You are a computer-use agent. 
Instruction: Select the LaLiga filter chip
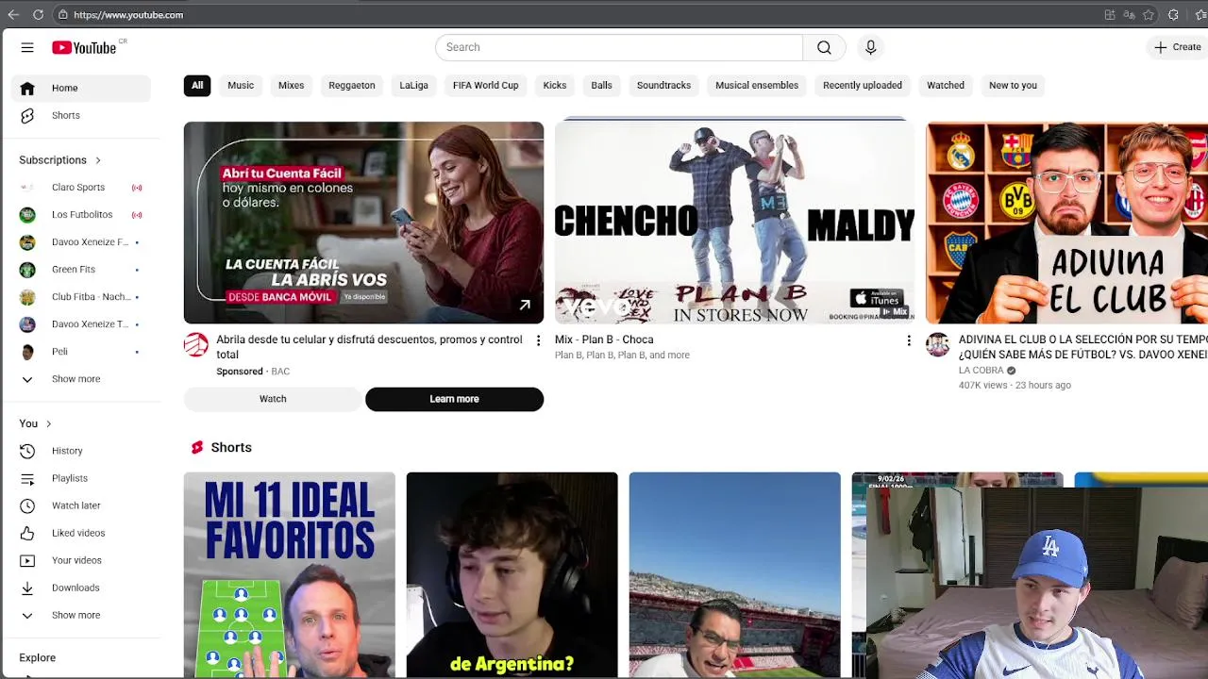413,85
